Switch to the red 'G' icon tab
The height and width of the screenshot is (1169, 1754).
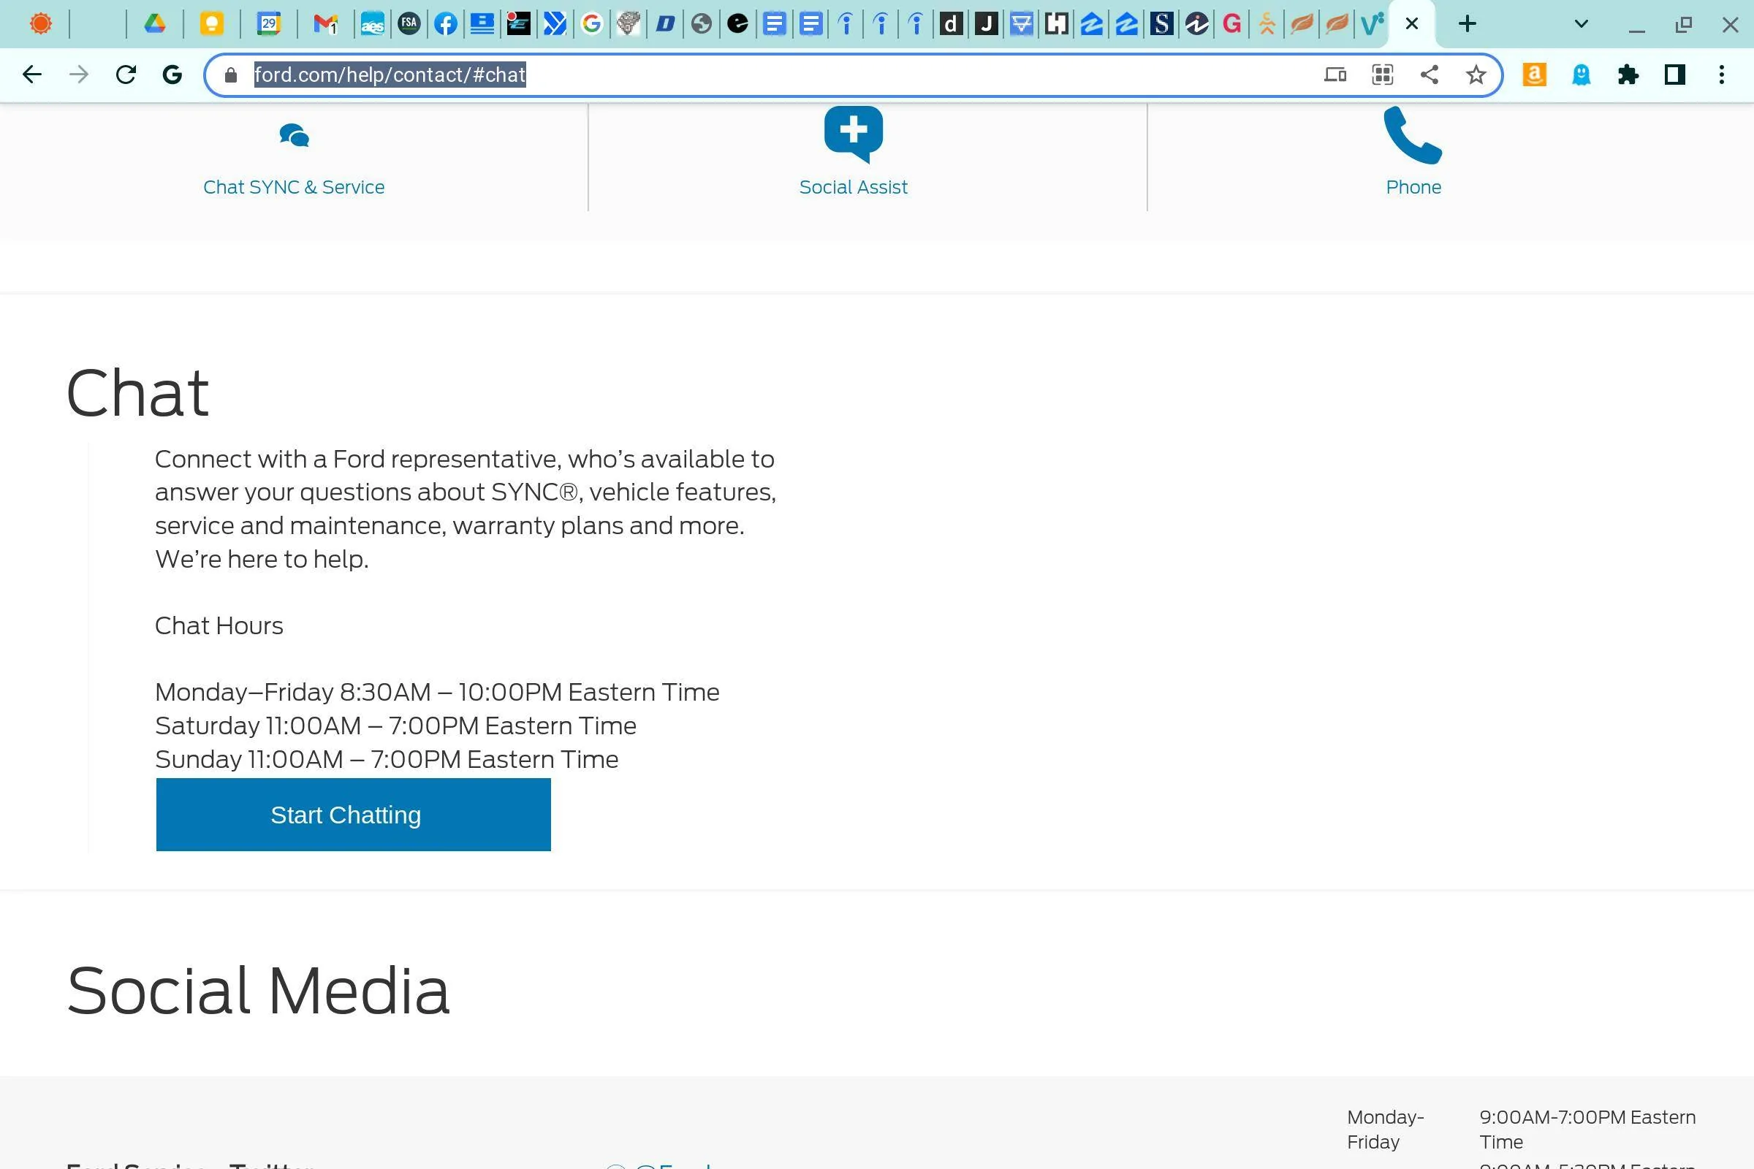pyautogui.click(x=1232, y=24)
